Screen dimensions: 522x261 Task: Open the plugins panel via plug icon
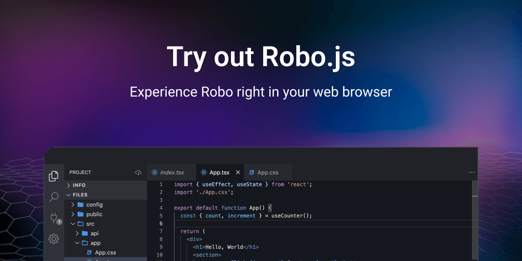[54, 218]
